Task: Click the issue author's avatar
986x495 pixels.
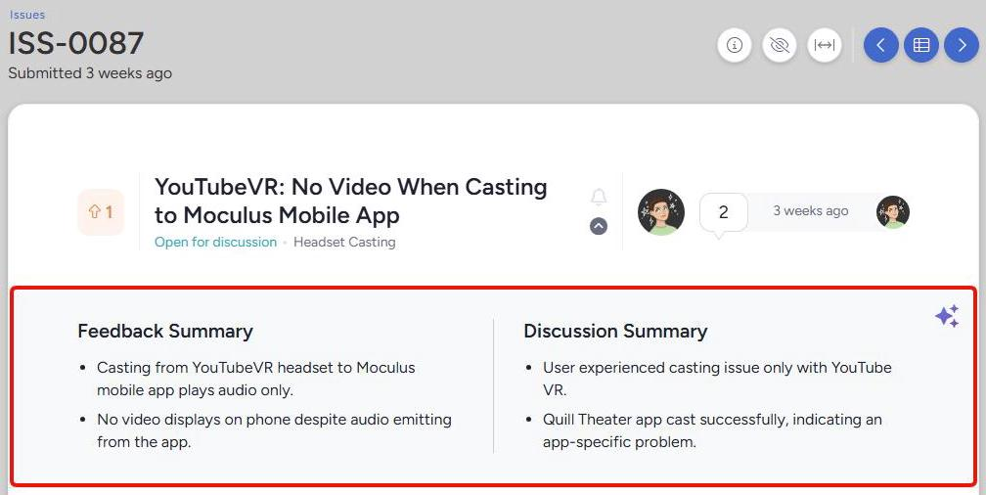Action: point(661,212)
